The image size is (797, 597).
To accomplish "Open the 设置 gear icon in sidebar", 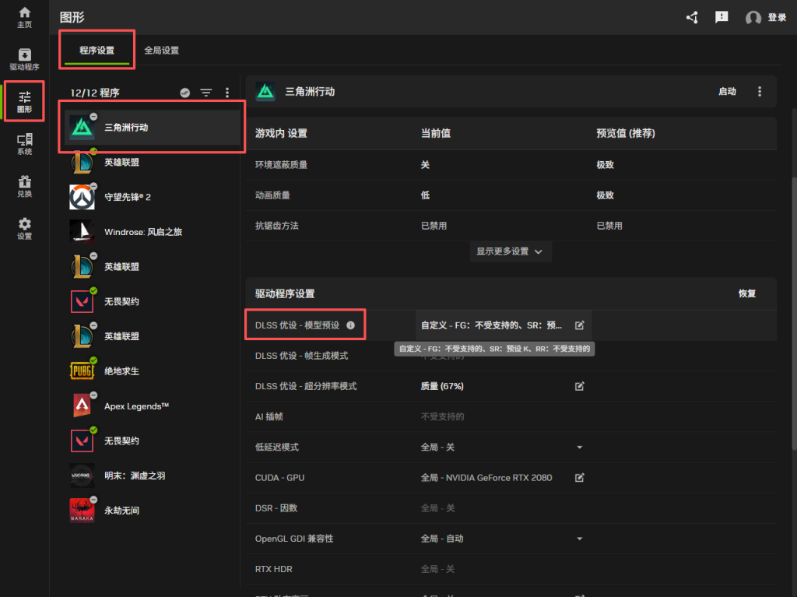I will tap(24, 229).
